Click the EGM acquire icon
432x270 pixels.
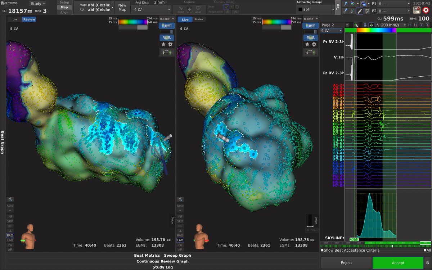181,9
